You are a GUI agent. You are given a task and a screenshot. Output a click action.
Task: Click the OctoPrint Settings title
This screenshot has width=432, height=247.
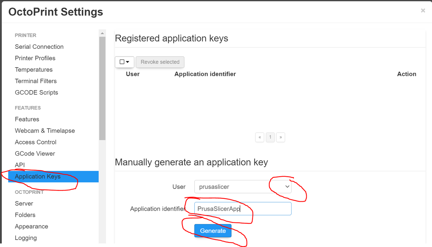point(56,12)
